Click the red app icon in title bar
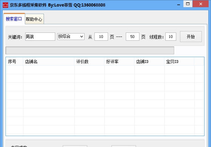This screenshot has height=147, width=211. pyautogui.click(x=5, y=5)
